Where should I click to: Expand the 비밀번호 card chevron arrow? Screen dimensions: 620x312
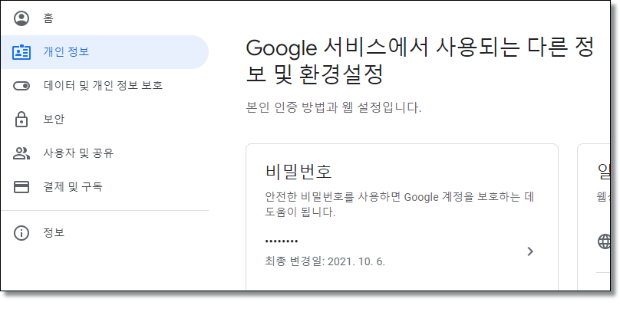pos(531,251)
